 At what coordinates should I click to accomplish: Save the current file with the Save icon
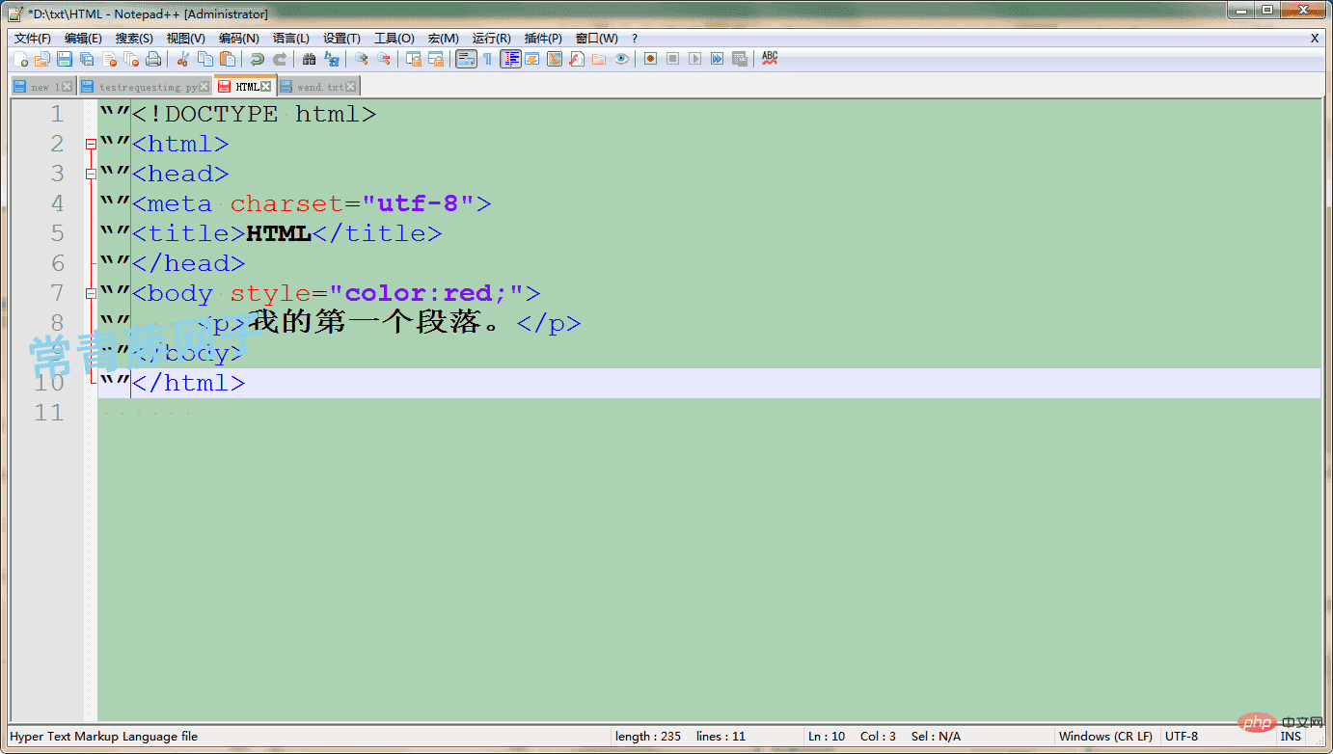[65, 59]
